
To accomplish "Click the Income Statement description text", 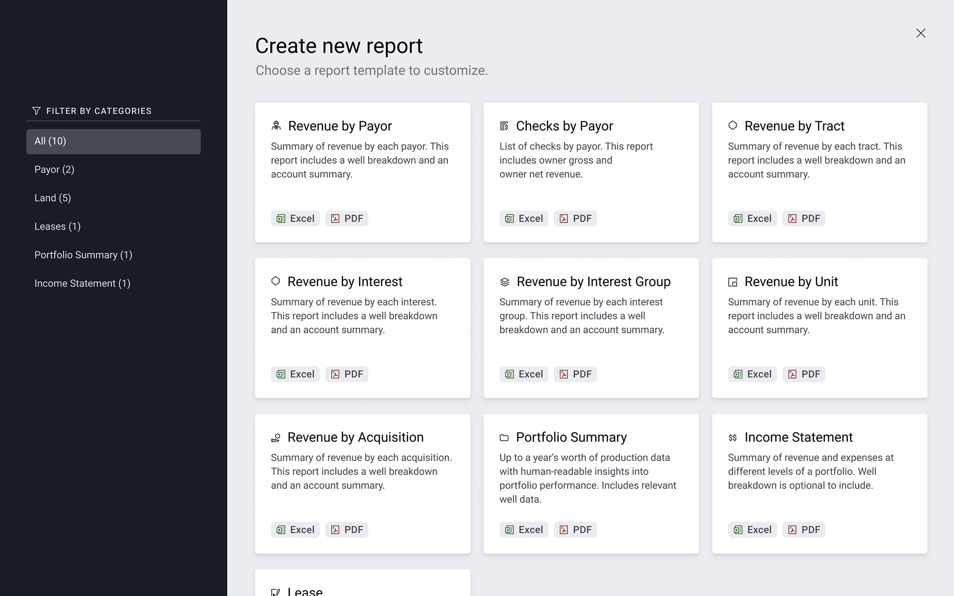I will tap(810, 471).
